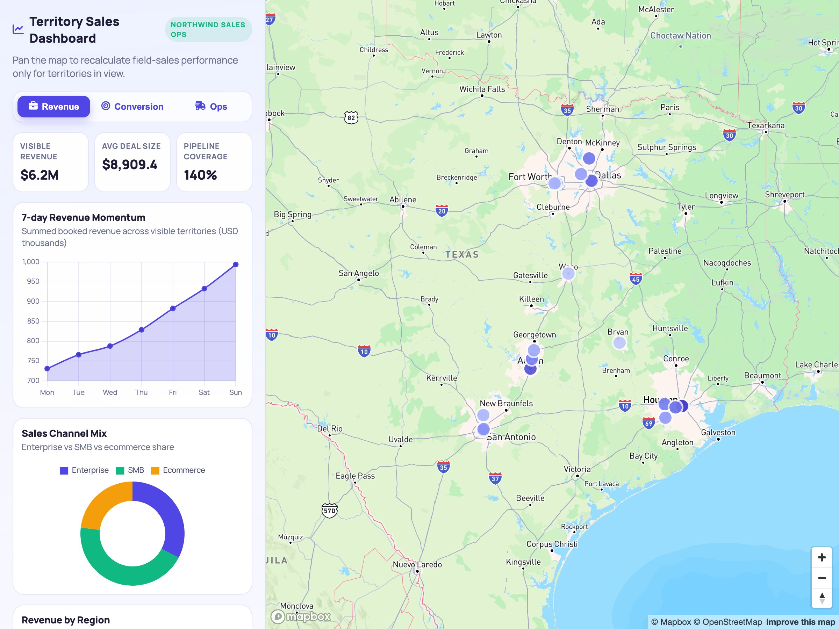This screenshot has height=629, width=839.
Task: Click the McKinney area territory marker
Action: tap(589, 158)
